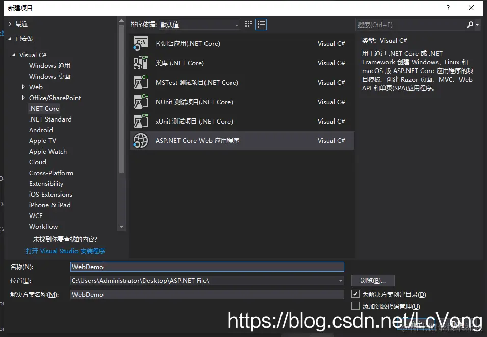Screen dimensions: 487x337
Task: Collapse the 已安装 tree node
Action: coord(10,38)
